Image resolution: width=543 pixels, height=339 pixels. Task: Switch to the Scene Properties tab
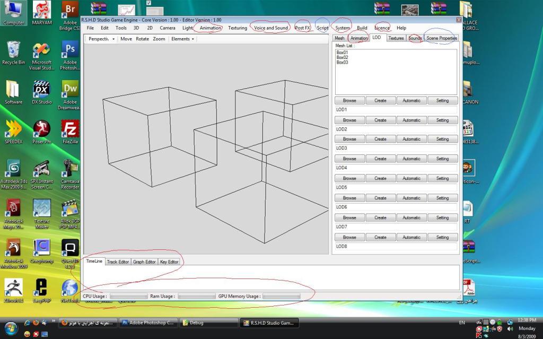pos(442,38)
